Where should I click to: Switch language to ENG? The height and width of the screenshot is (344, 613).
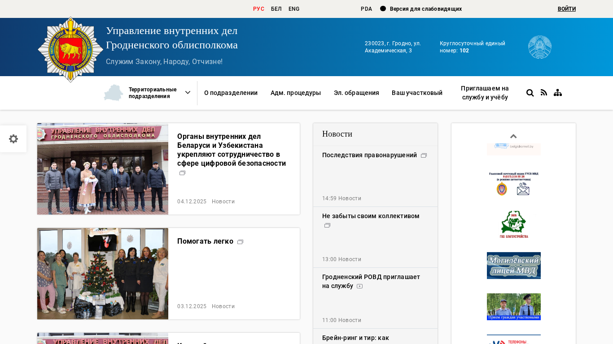294,9
